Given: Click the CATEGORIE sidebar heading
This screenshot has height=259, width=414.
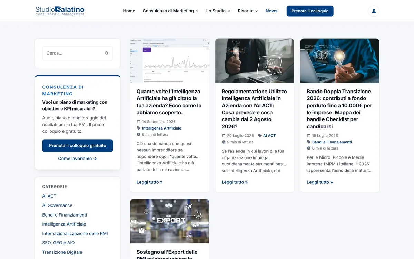Looking at the screenshot, I should pos(55,186).
